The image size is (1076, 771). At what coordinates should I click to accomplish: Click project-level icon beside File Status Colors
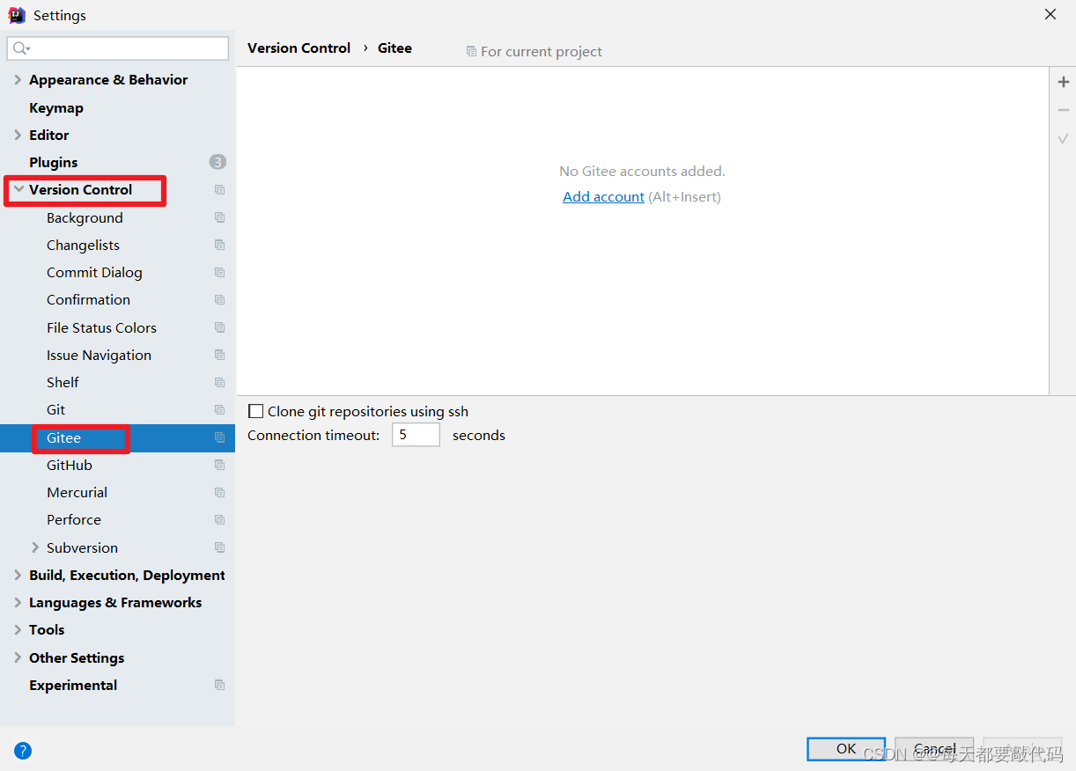tap(219, 327)
